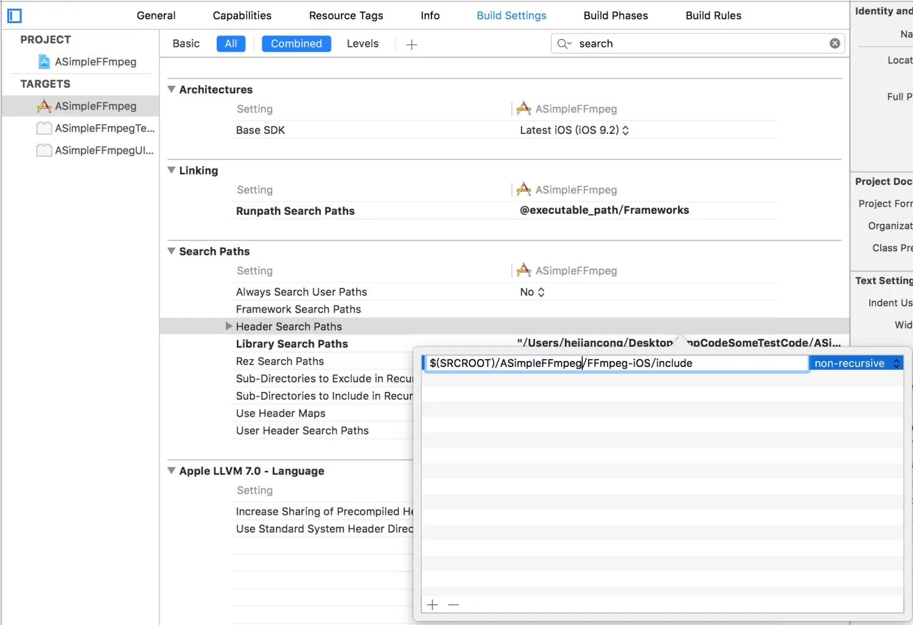913x625 pixels.
Task: Select Sub-Directories to Exclude setting
Action: point(324,379)
